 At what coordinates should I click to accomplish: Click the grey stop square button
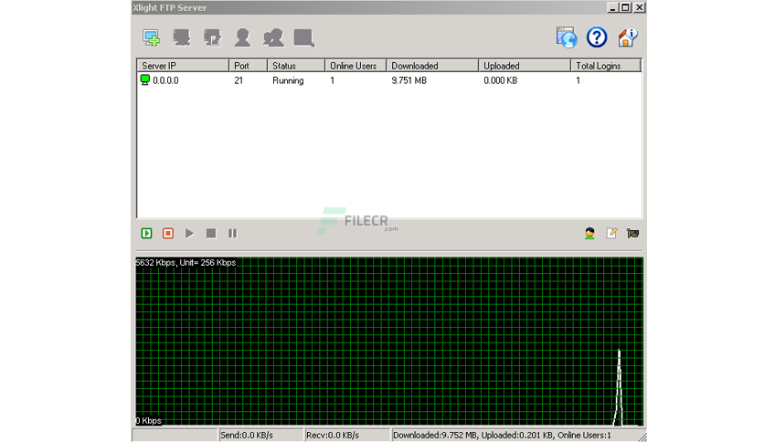coord(211,233)
